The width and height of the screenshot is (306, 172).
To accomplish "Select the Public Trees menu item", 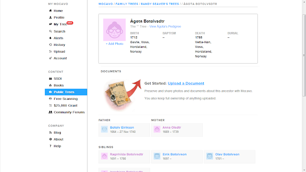I will pos(66,92).
